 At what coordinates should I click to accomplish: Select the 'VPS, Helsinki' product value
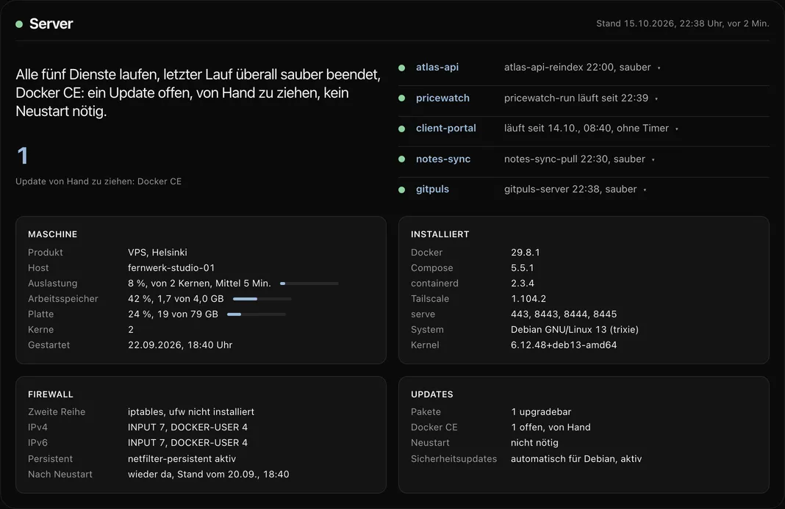[x=157, y=252]
